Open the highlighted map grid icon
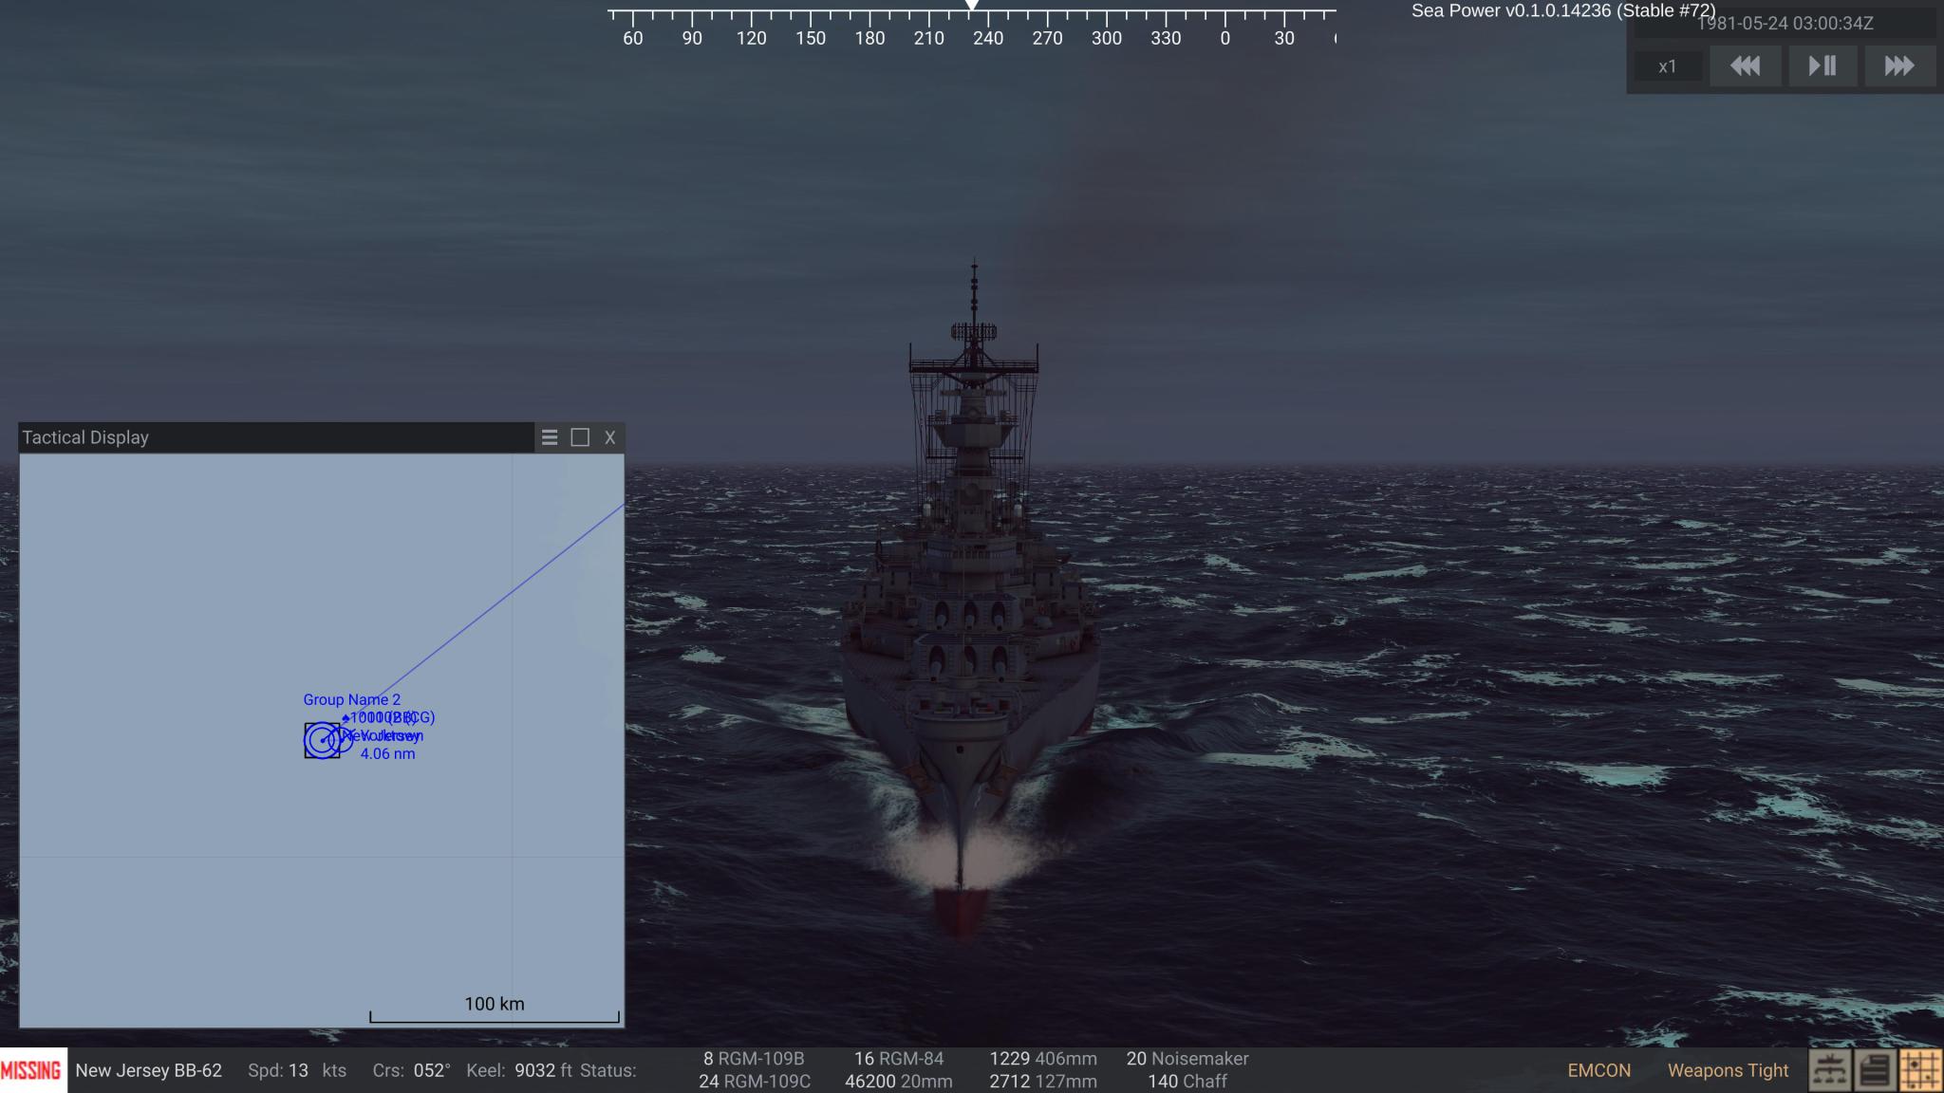The height and width of the screenshot is (1093, 1944). click(x=1917, y=1070)
